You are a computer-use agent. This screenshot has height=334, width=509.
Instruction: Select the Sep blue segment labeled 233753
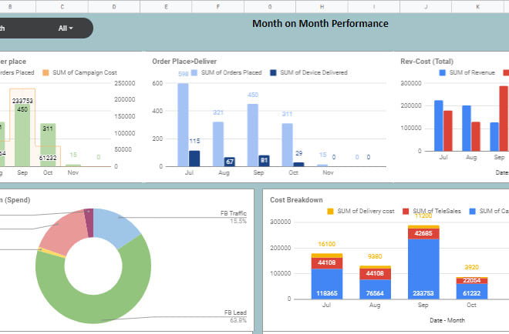(423, 269)
